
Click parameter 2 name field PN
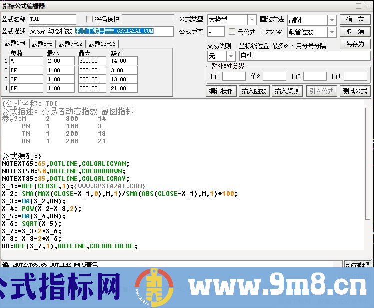pos(26,70)
